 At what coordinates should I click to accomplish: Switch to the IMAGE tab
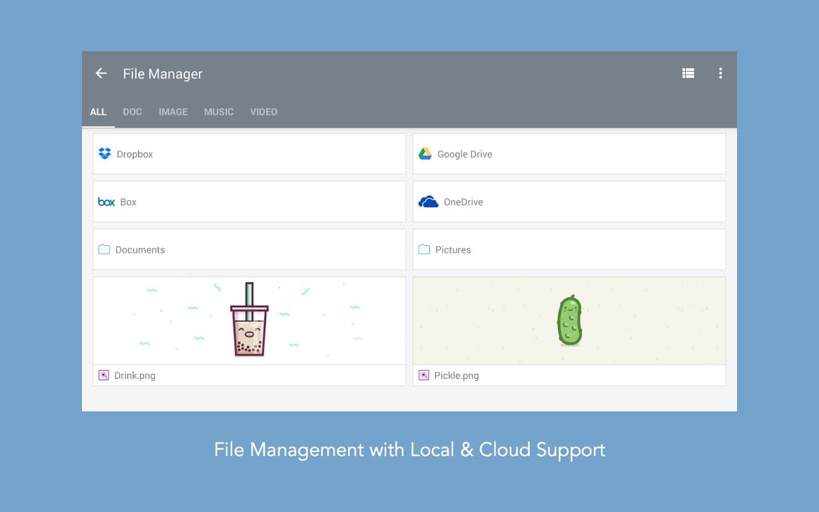(x=173, y=112)
